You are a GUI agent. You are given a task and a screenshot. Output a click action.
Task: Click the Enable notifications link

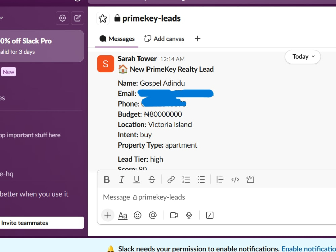[308, 249]
